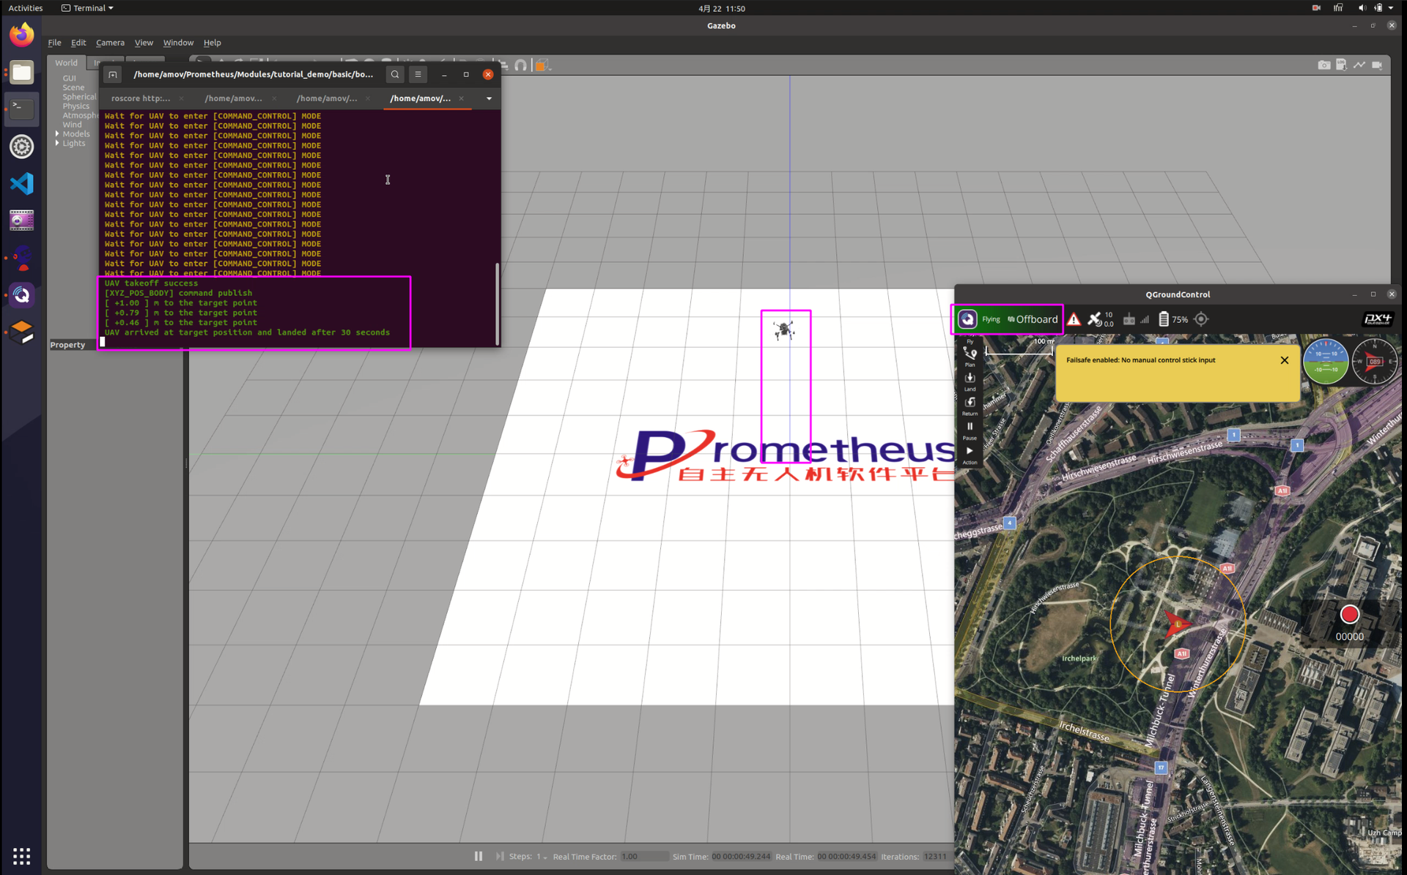The width and height of the screenshot is (1407, 875).
Task: Open the Steps count dropdown
Action: point(542,857)
